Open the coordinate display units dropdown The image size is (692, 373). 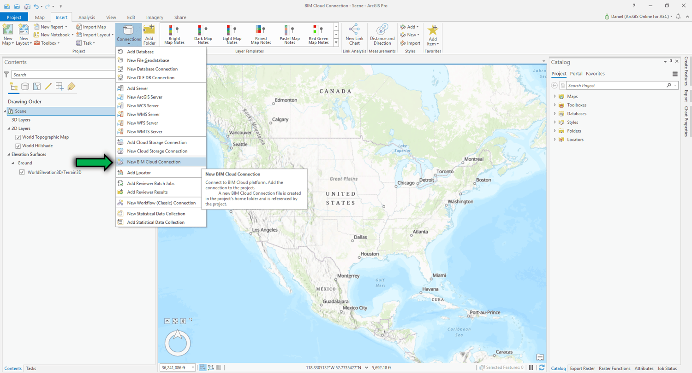click(x=367, y=367)
